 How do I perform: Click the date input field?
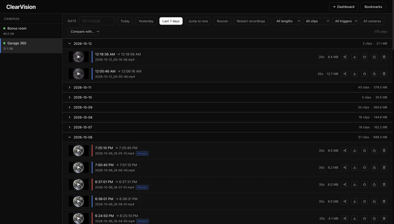[x=97, y=21]
